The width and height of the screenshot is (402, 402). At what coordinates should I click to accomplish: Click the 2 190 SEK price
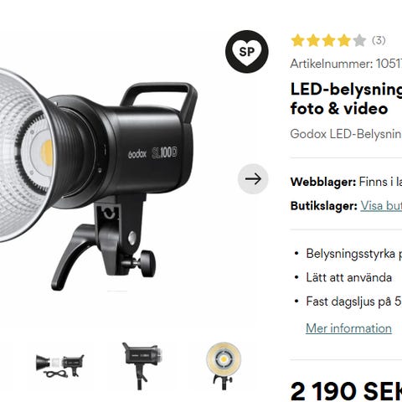[346, 391]
